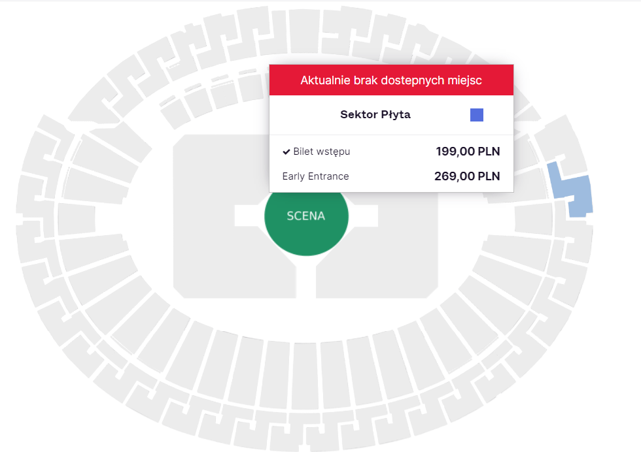Click the green SCENA stage circle

(306, 216)
